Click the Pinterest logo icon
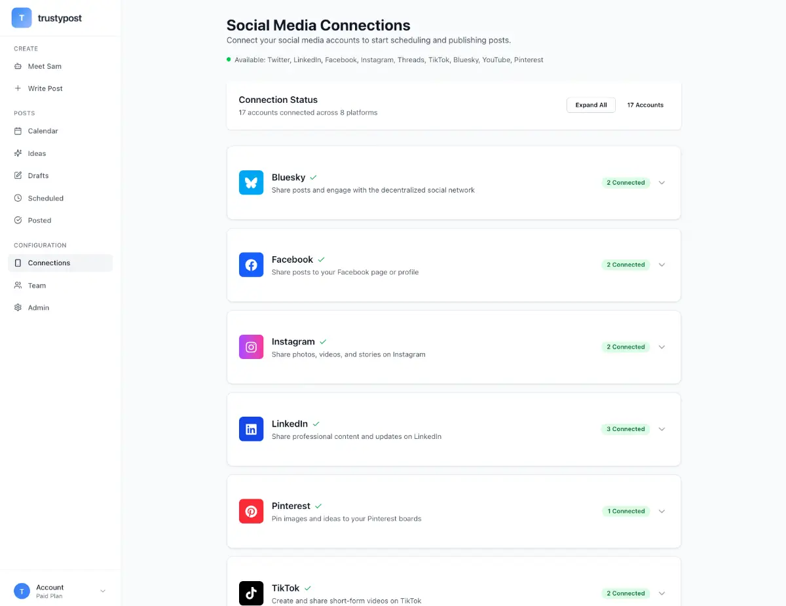Screen dimensions: 786x606 tap(251, 511)
